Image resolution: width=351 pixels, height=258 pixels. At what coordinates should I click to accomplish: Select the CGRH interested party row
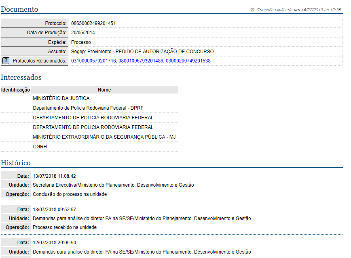40,147
